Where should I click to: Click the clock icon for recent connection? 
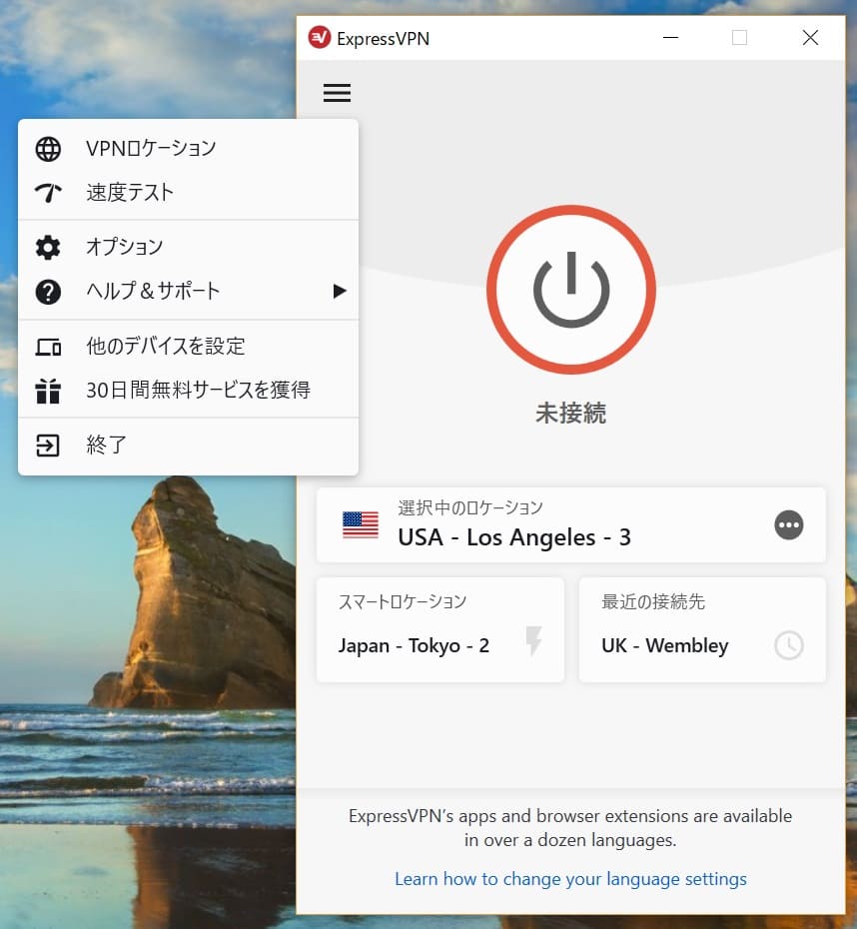pyautogui.click(x=789, y=645)
